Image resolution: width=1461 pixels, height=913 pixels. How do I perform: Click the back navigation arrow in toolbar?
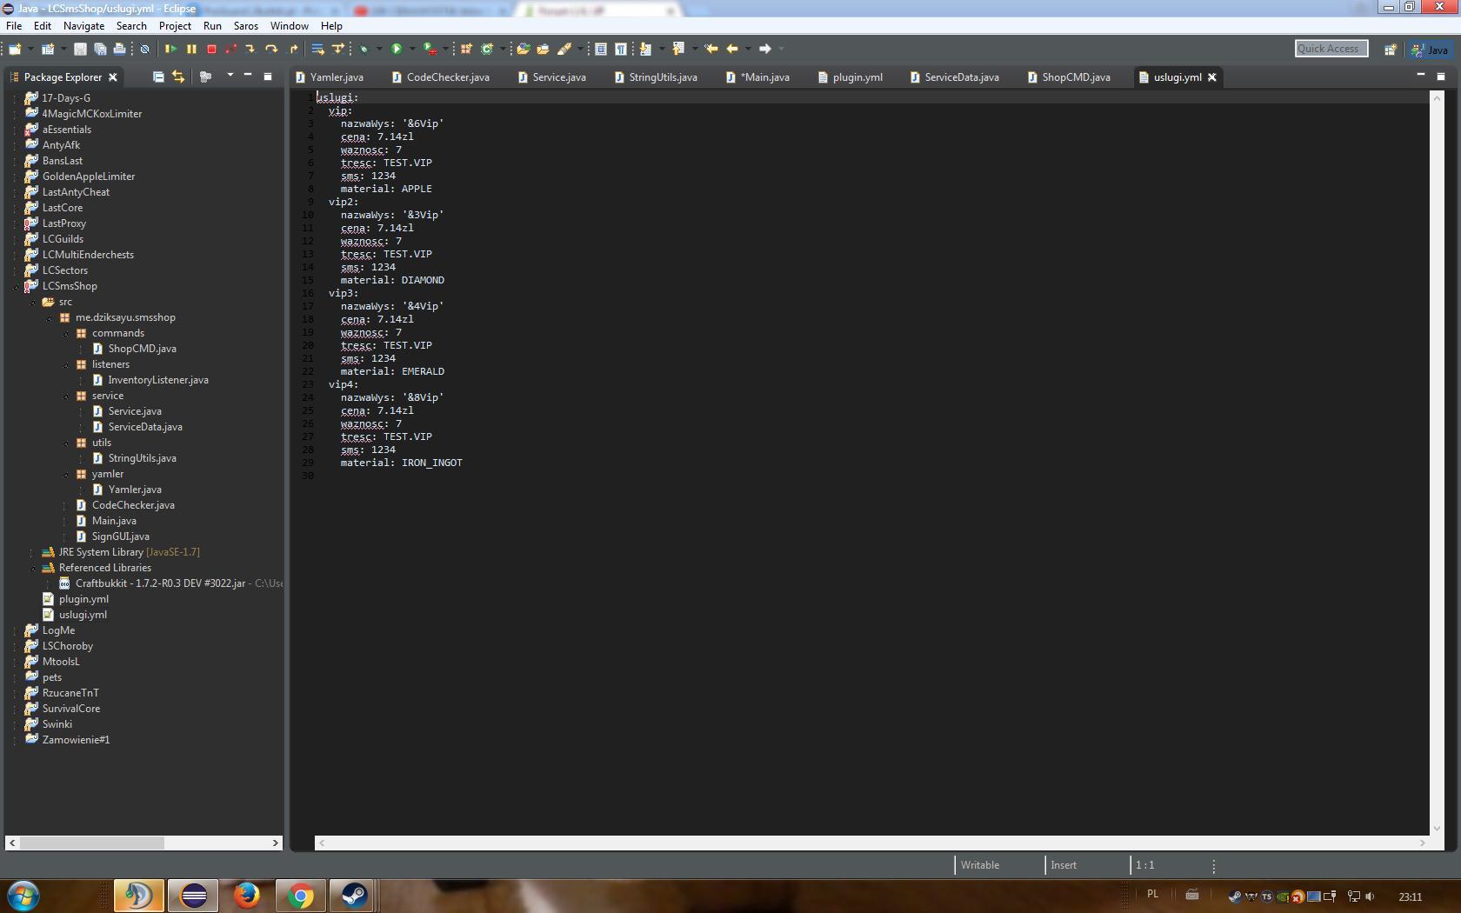[x=732, y=50]
